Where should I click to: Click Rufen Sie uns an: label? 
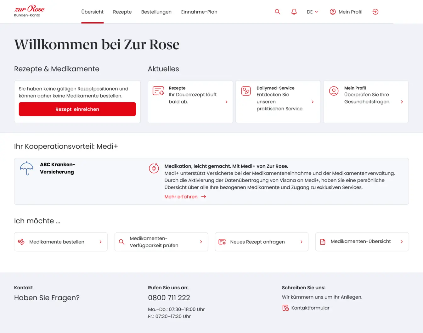tap(168, 287)
